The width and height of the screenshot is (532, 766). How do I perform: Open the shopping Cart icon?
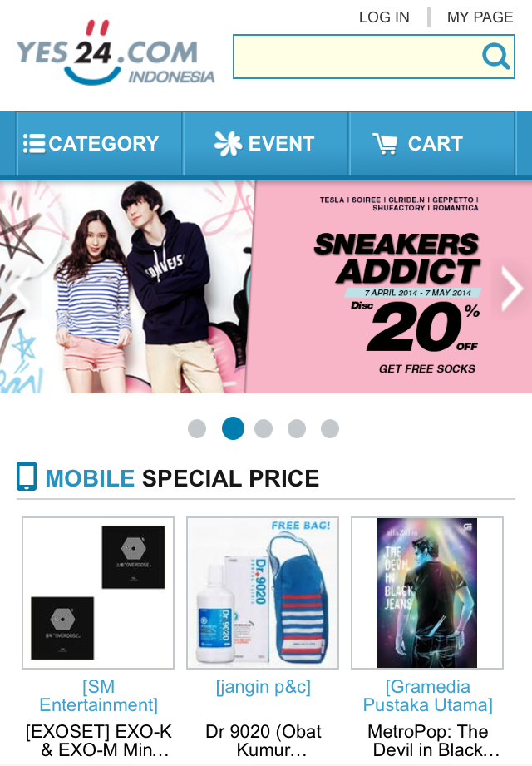click(x=385, y=144)
